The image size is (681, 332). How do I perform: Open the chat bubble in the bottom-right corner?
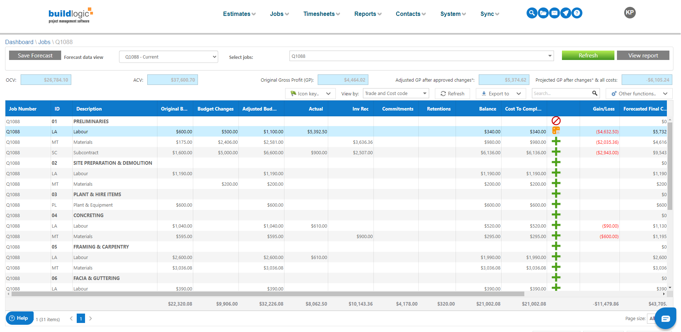point(665,318)
